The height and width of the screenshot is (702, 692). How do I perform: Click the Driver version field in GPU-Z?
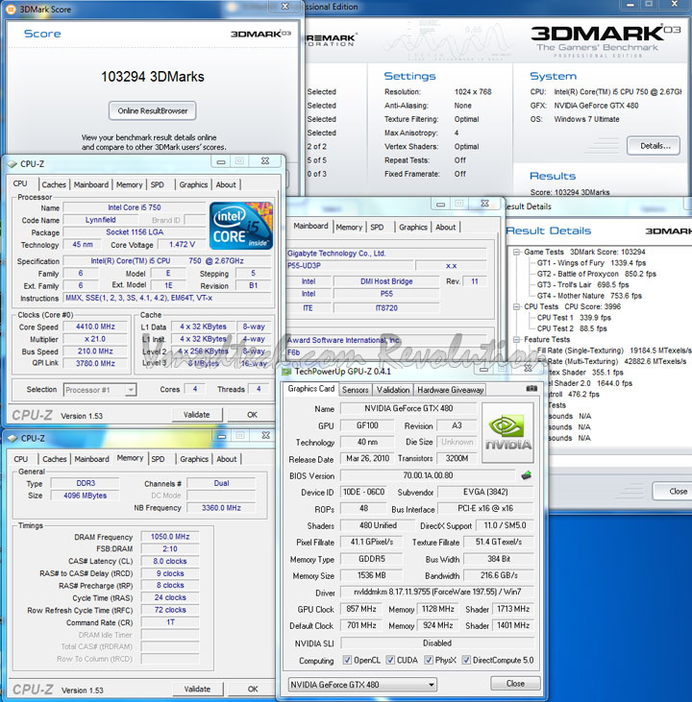click(x=437, y=592)
